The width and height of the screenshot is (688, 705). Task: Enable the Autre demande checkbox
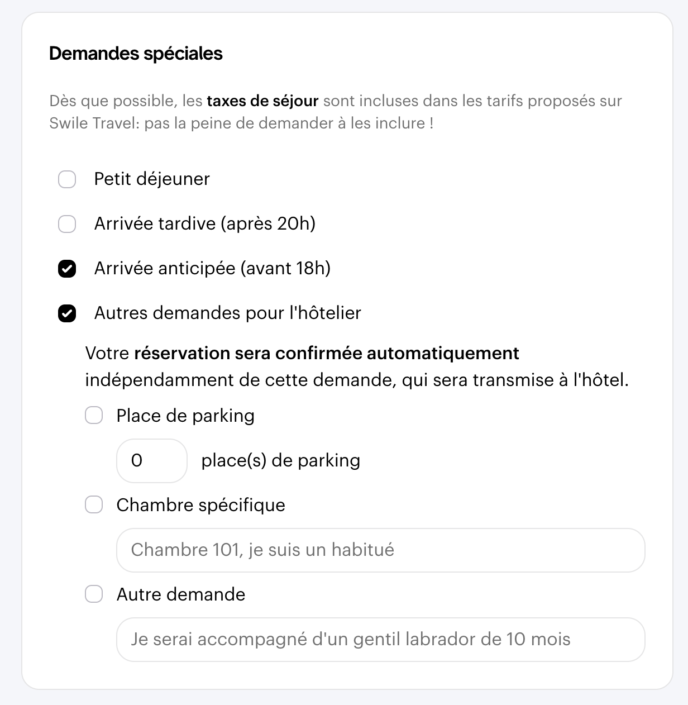click(94, 594)
